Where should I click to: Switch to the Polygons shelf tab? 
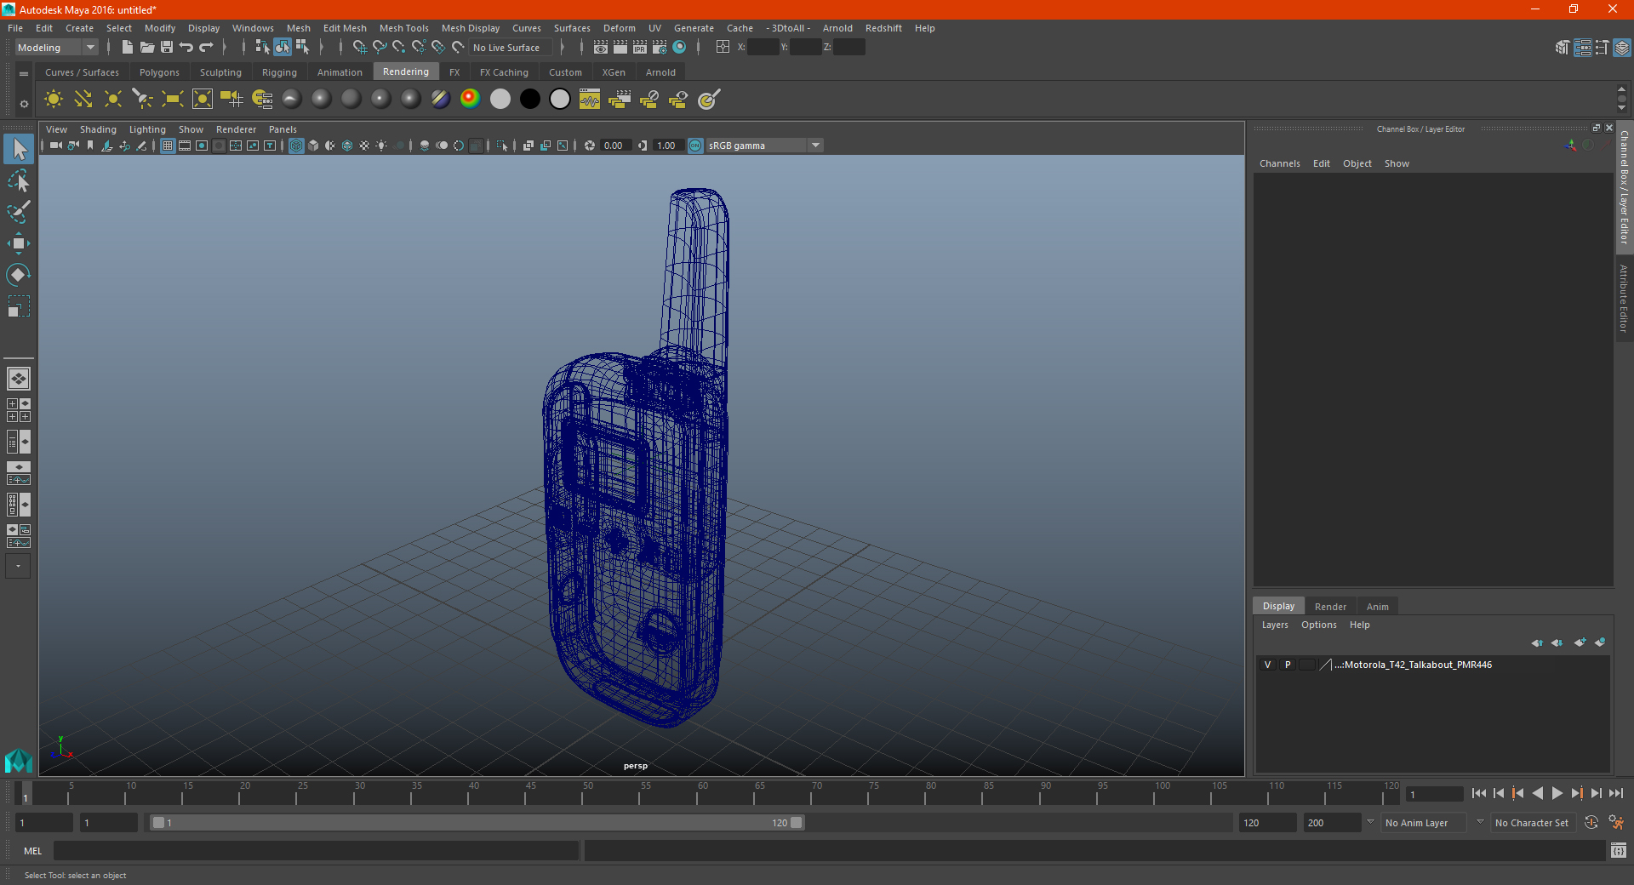point(159,72)
